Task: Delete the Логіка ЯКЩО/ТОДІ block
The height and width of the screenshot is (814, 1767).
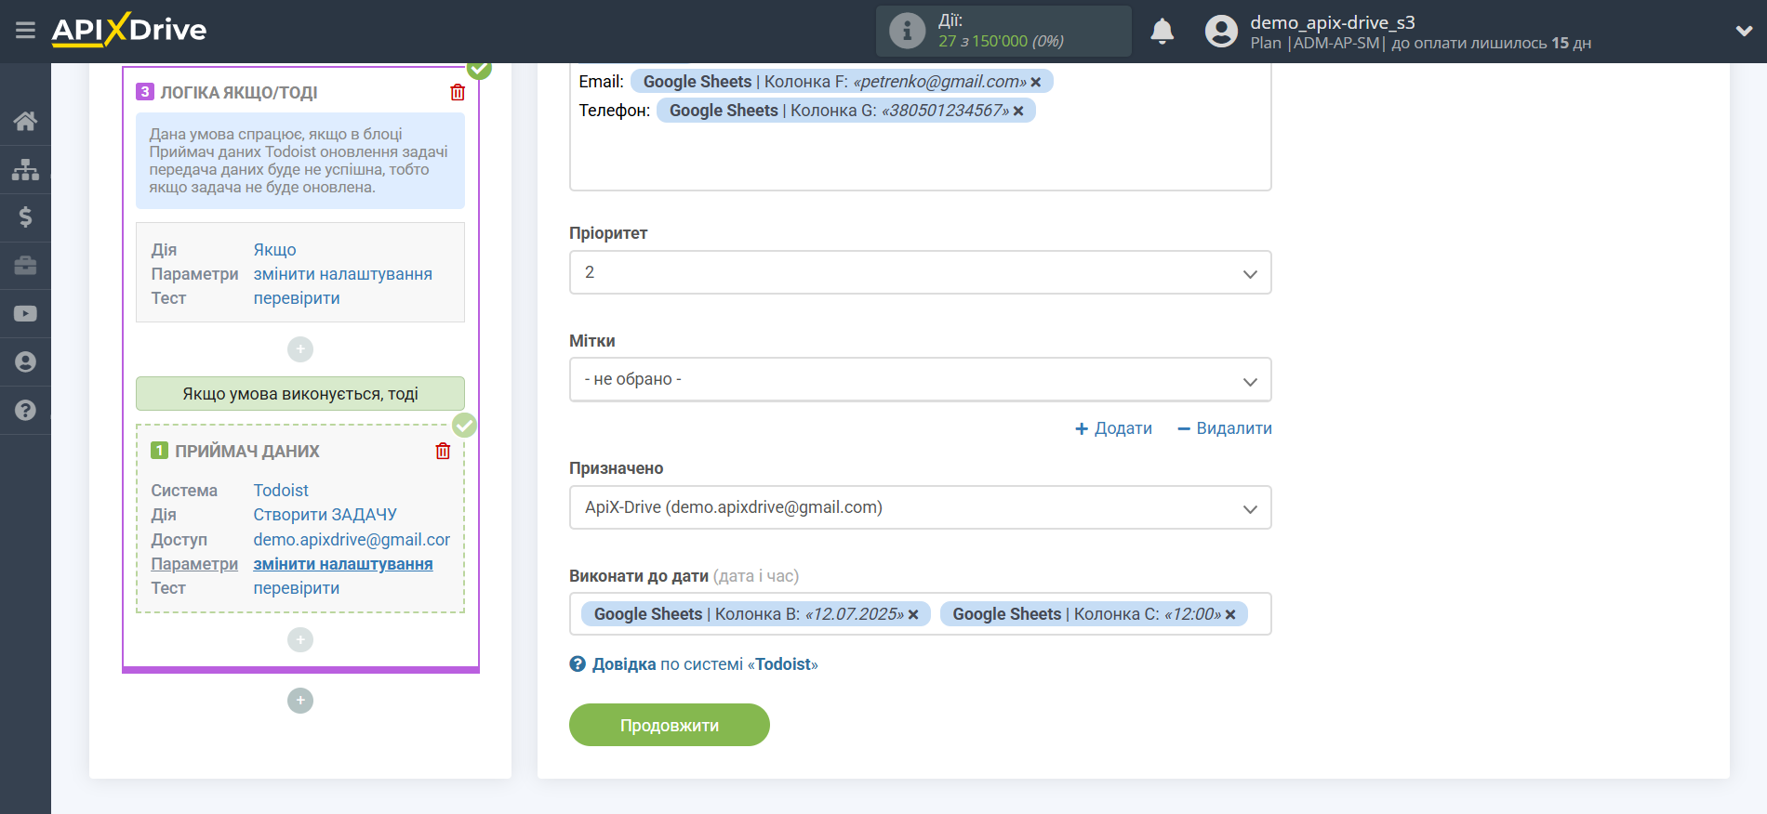Action: [x=458, y=92]
